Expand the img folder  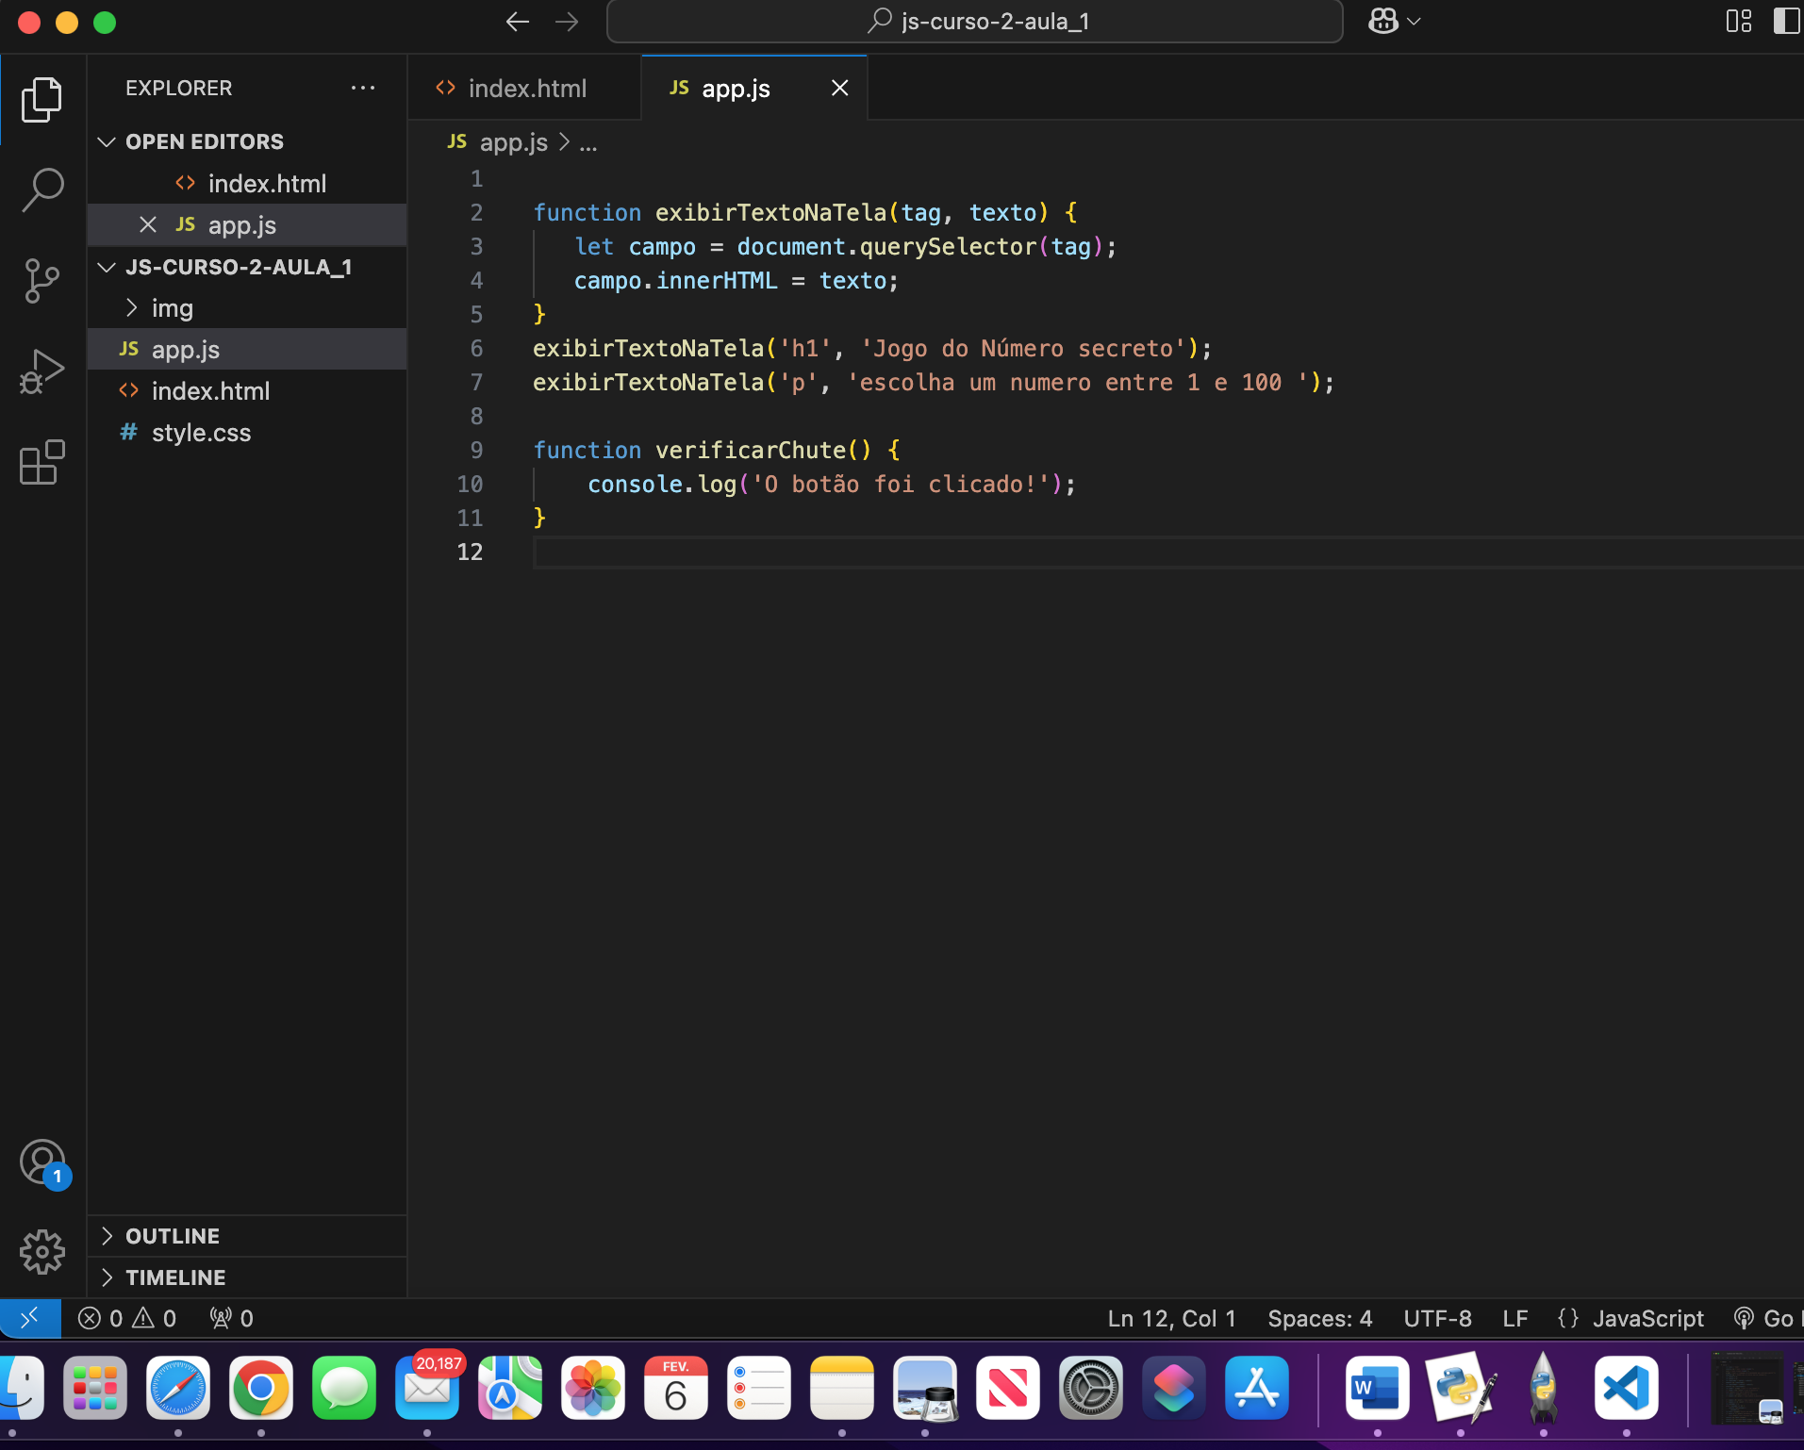(x=247, y=308)
